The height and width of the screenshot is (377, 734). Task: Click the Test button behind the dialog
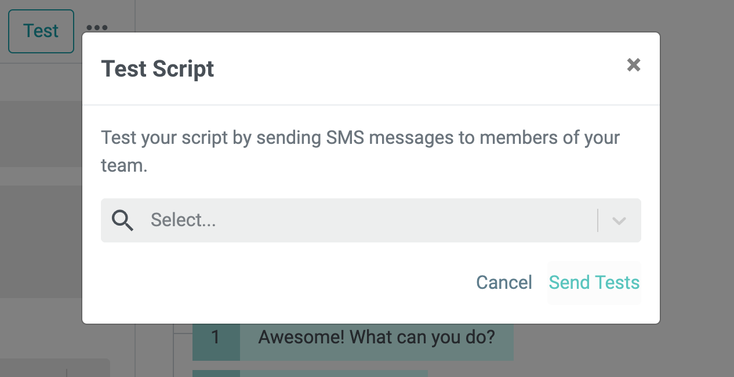(41, 31)
